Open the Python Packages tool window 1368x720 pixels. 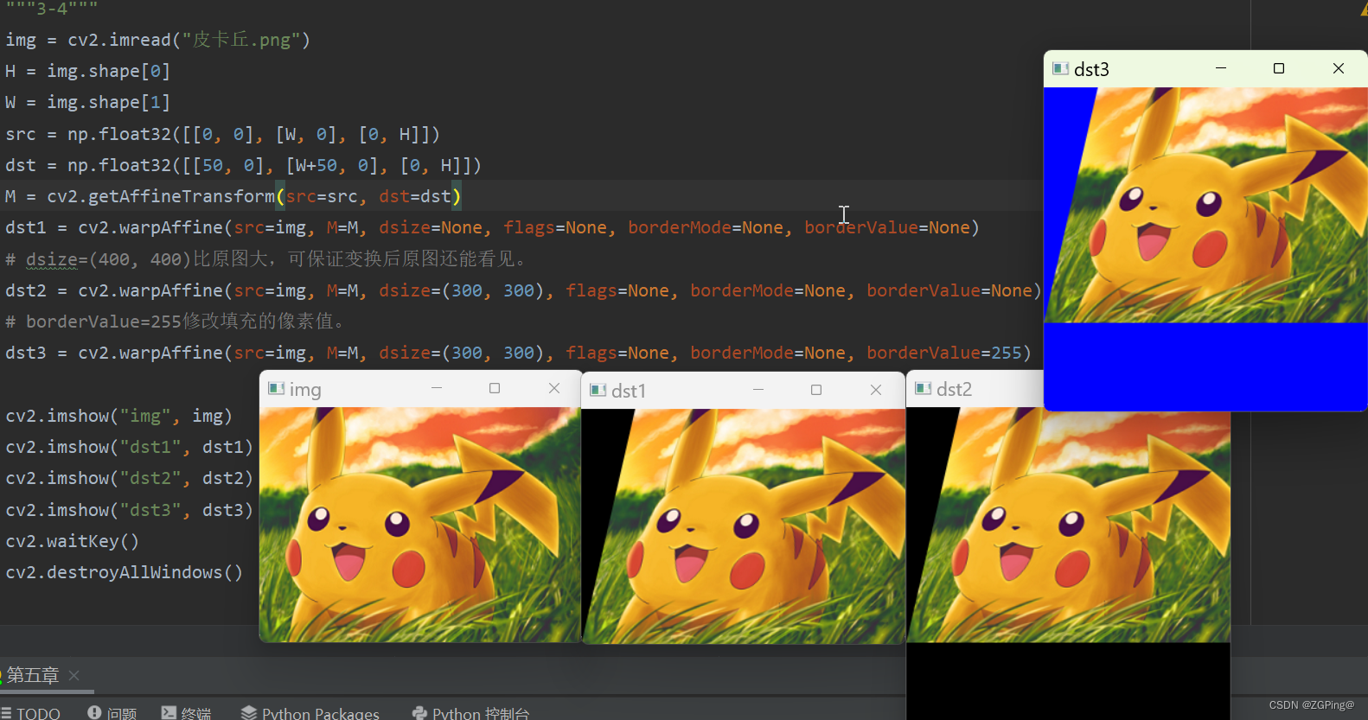310,713
